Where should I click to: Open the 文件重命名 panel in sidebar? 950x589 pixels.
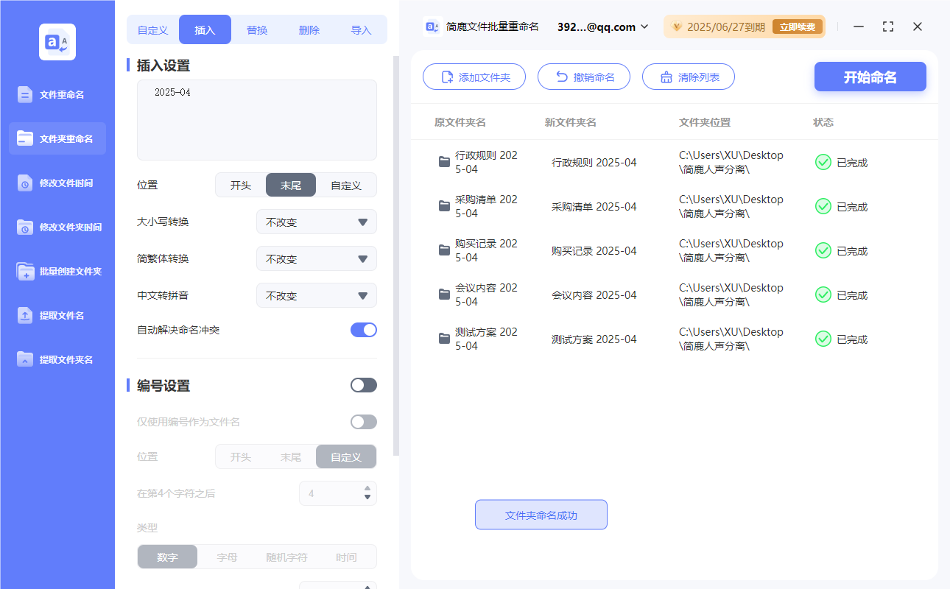coord(57,94)
